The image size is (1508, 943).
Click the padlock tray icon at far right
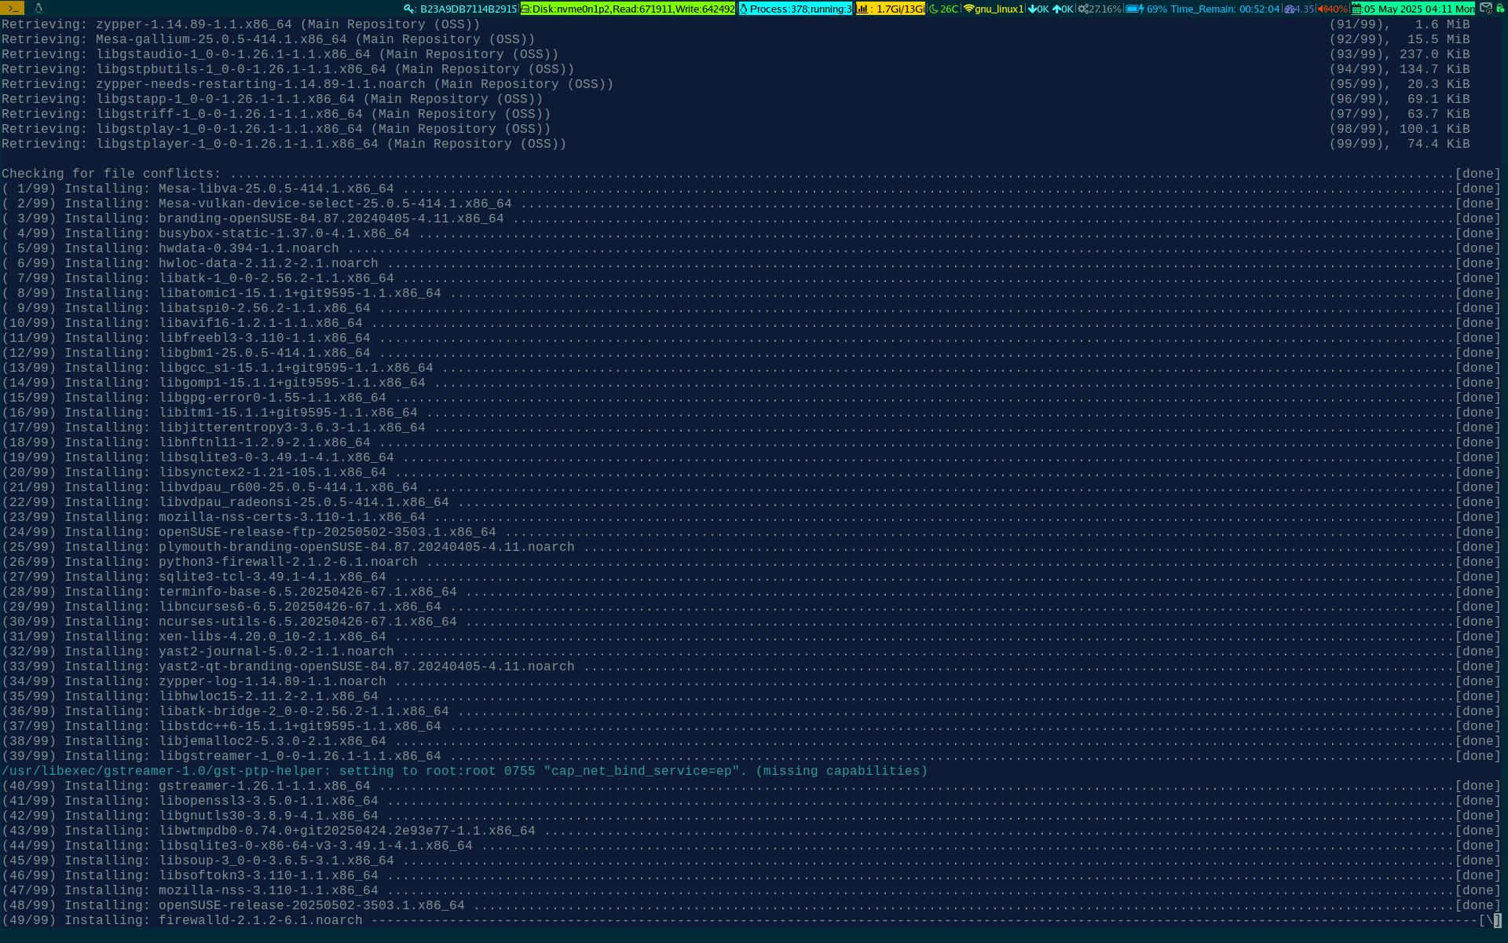coord(1500,8)
